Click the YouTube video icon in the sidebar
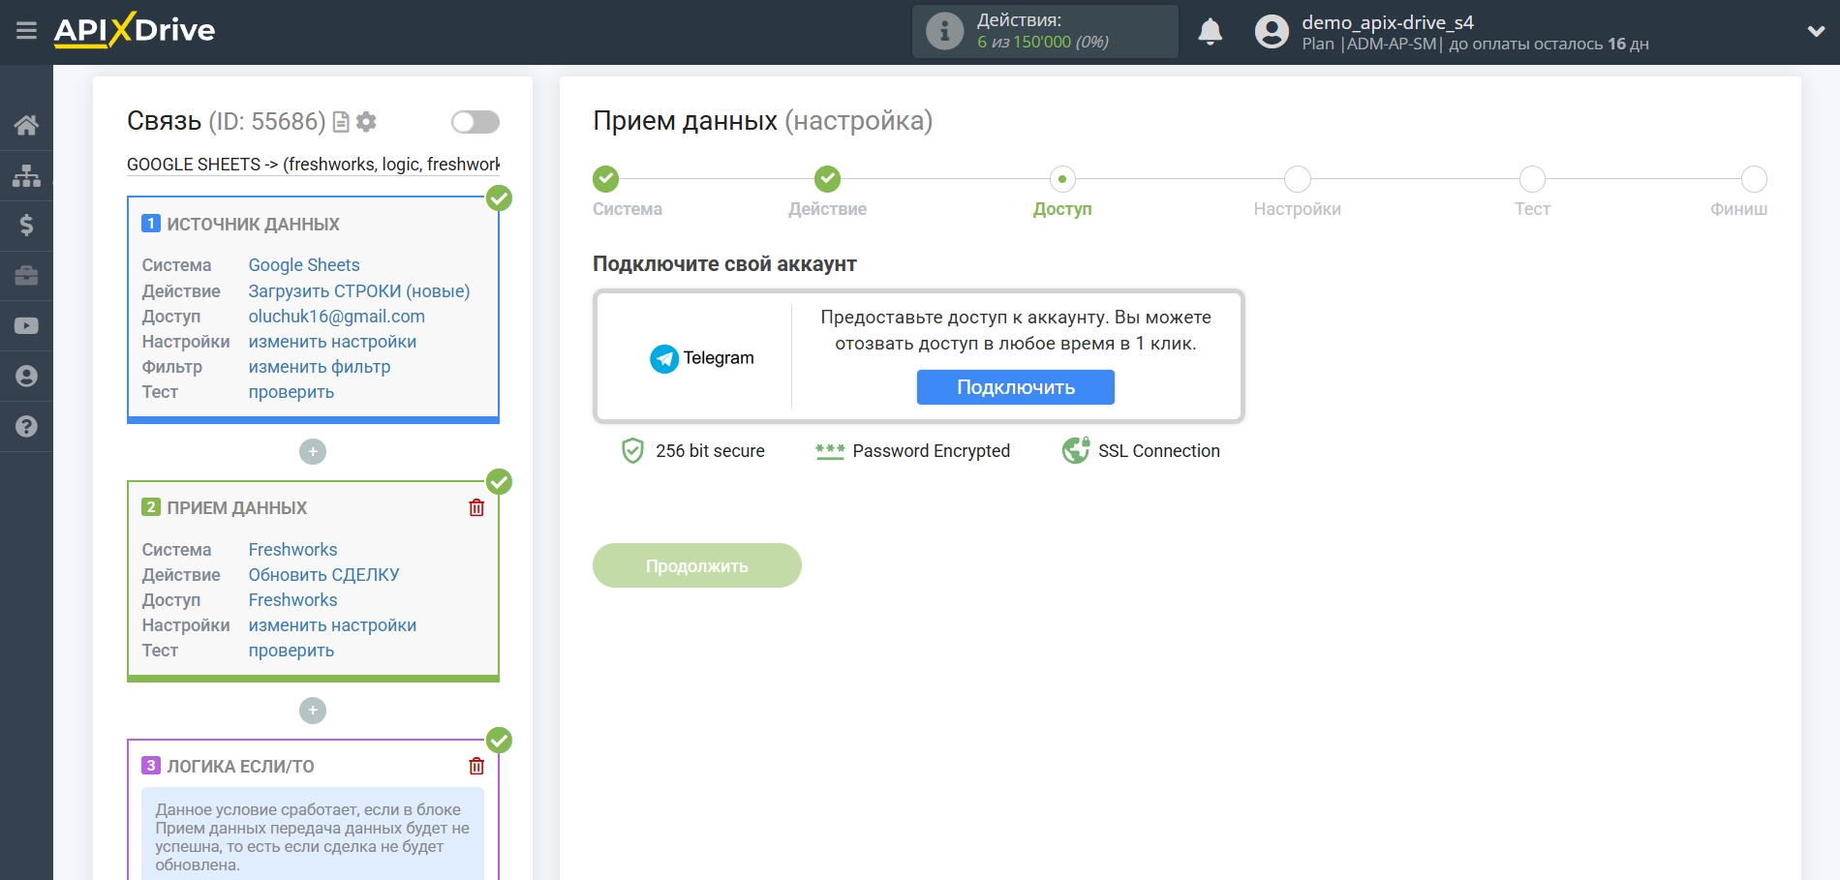The height and width of the screenshot is (880, 1840). click(x=26, y=326)
